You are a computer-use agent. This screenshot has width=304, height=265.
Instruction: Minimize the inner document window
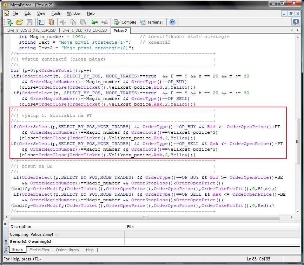point(284,13)
